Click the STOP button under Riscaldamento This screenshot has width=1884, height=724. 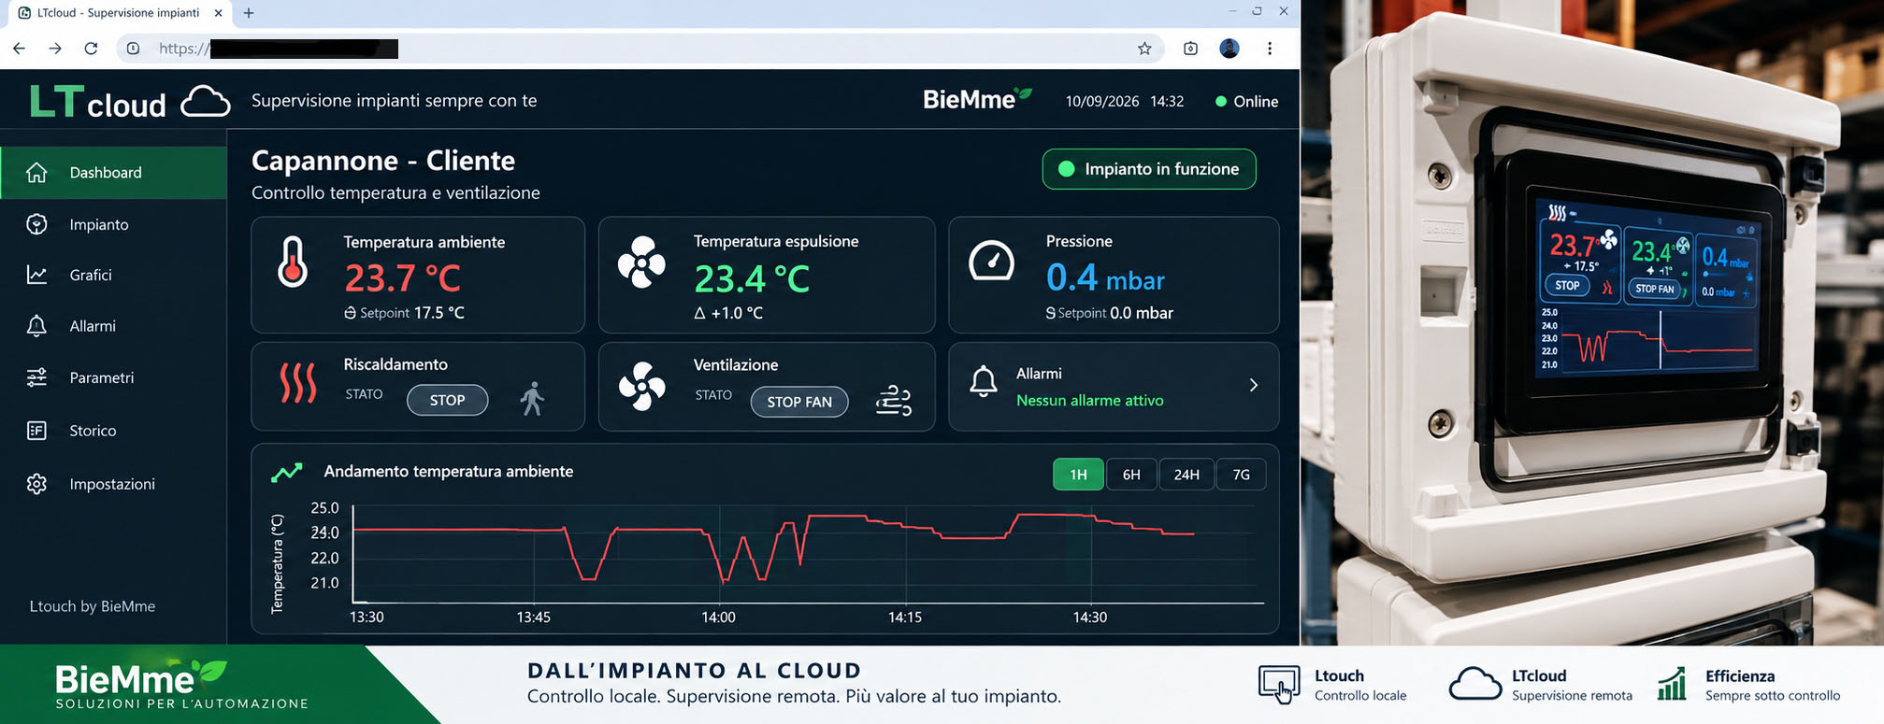pos(447,400)
